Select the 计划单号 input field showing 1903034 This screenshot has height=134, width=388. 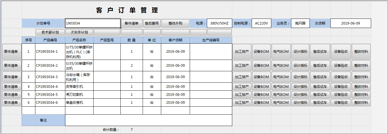click(93, 23)
